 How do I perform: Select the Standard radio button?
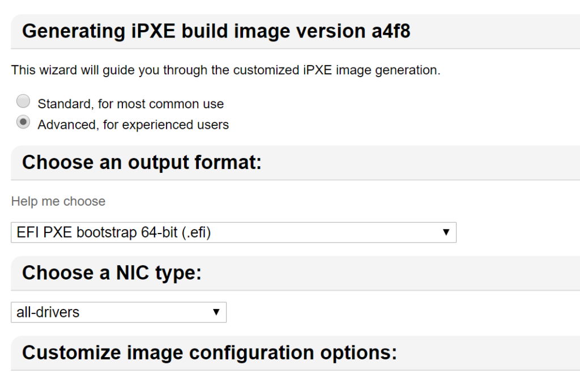23,101
